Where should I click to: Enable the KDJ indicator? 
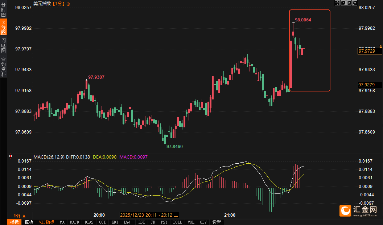click(115, 222)
